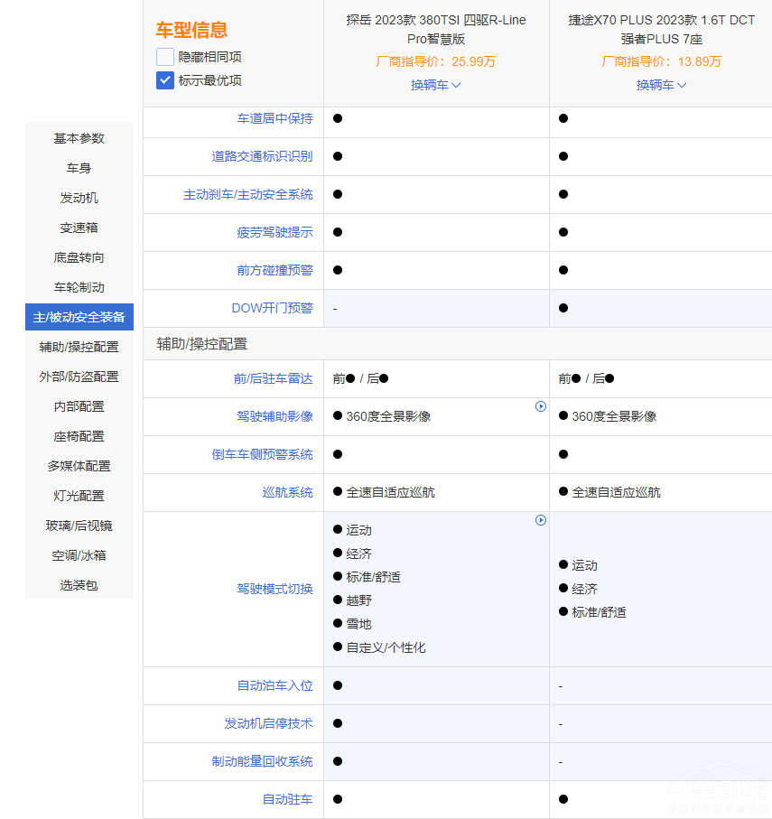Select 主/被动安全装备 highlighted sidebar item
This screenshot has width=772, height=819.
tap(79, 317)
